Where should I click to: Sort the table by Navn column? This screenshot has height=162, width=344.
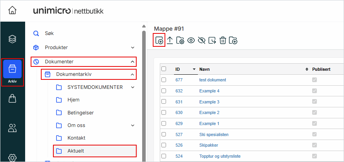pyautogui.click(x=204, y=69)
